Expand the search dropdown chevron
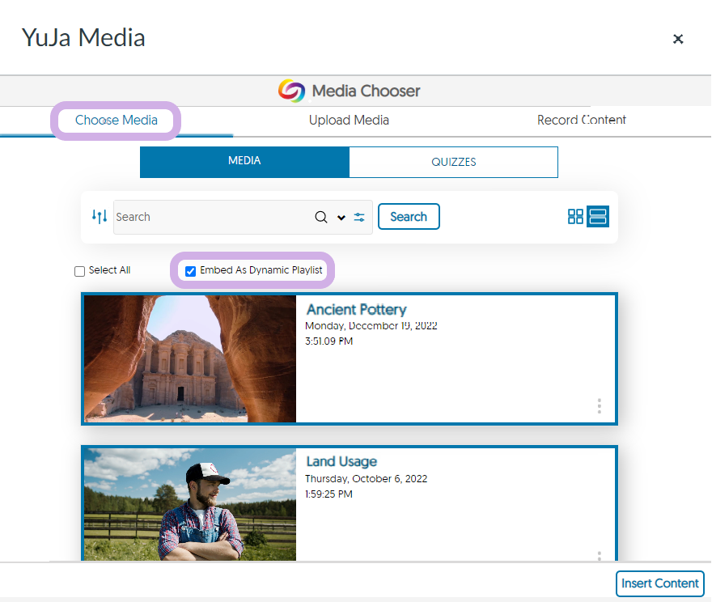 point(341,218)
